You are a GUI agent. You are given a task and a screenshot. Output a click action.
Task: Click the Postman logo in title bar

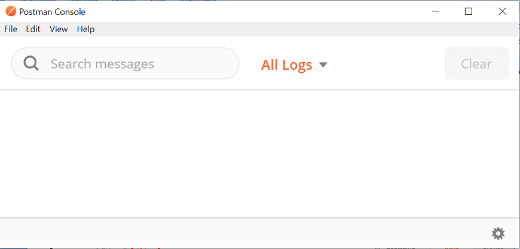tap(11, 11)
